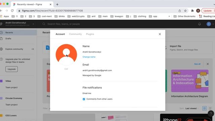
Task: Close the account settings dialog
Action: click(x=160, y=34)
